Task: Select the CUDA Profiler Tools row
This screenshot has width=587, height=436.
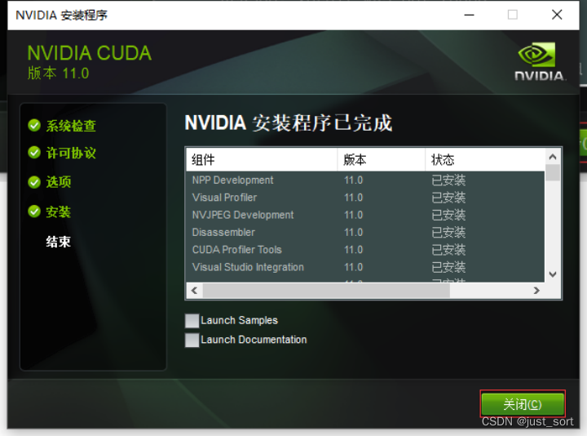Action: click(x=365, y=250)
